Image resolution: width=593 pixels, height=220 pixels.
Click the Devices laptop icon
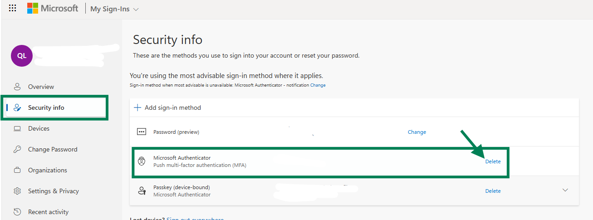tap(17, 128)
